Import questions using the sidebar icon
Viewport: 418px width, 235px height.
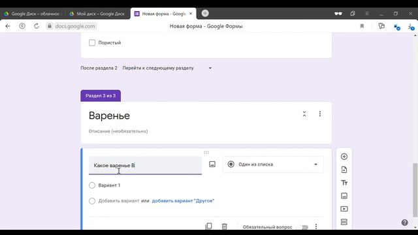[344, 170]
